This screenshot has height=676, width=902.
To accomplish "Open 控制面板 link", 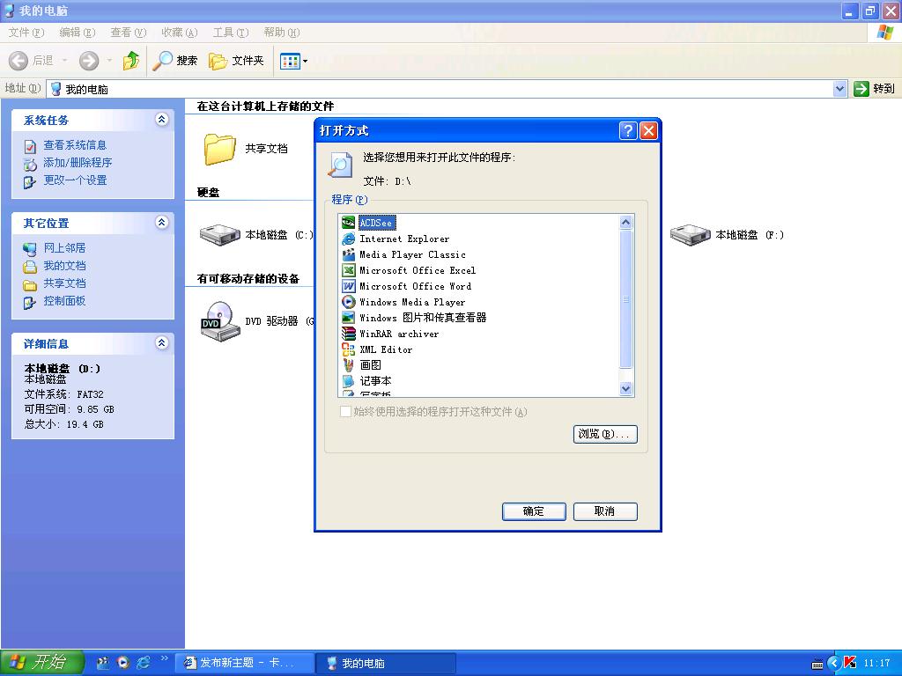I will (64, 301).
